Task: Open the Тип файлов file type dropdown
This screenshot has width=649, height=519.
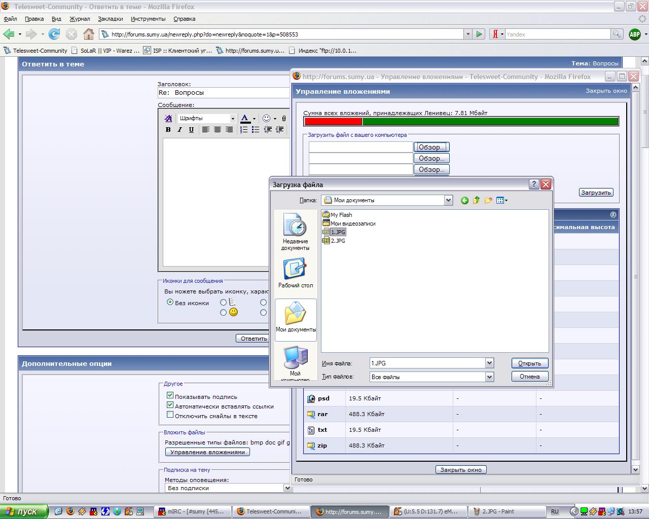Action: (x=489, y=377)
